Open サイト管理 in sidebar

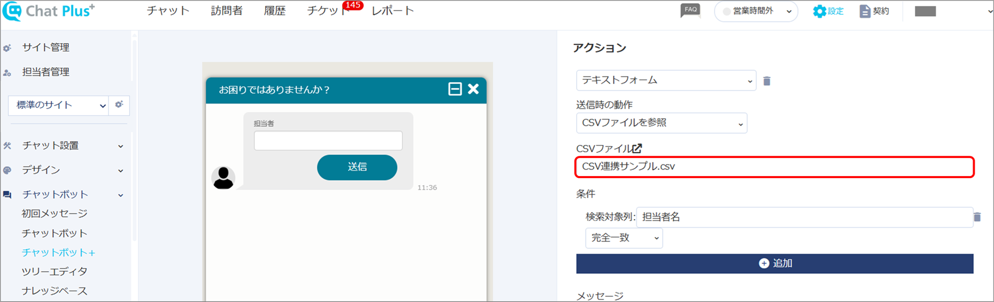[45, 47]
